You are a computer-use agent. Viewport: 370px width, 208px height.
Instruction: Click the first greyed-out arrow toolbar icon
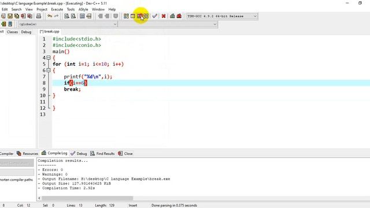tap(100, 16)
